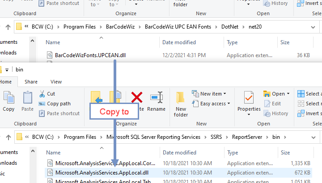This screenshot has width=322, height=183.
Task: Expand net20 window address bar history dropdown
Action: (x=313, y=27)
